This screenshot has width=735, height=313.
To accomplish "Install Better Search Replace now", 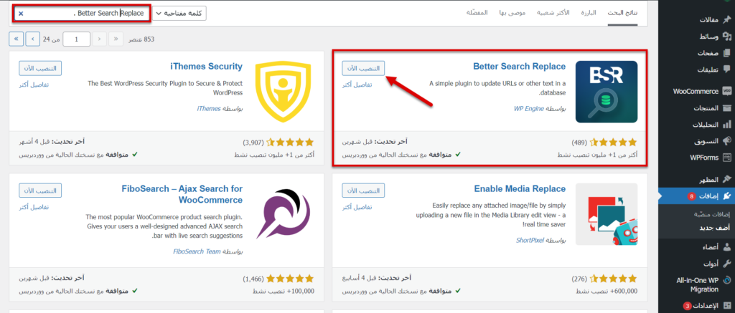I will 363,67.
